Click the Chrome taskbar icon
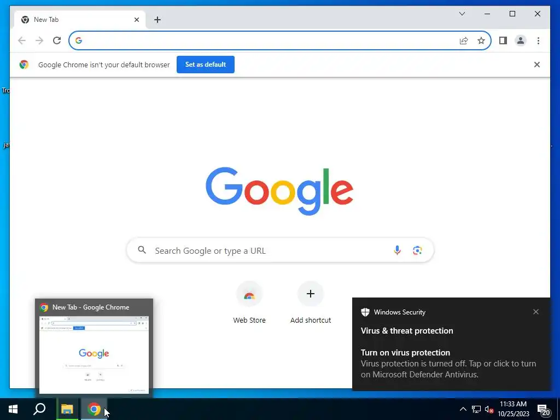 point(94,409)
